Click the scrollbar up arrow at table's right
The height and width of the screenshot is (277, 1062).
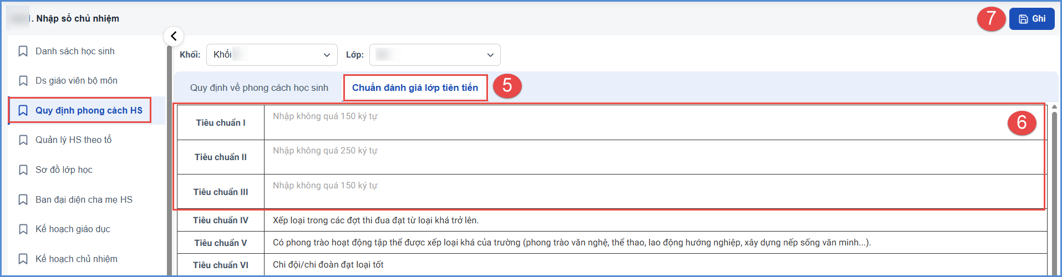pyautogui.click(x=1054, y=107)
